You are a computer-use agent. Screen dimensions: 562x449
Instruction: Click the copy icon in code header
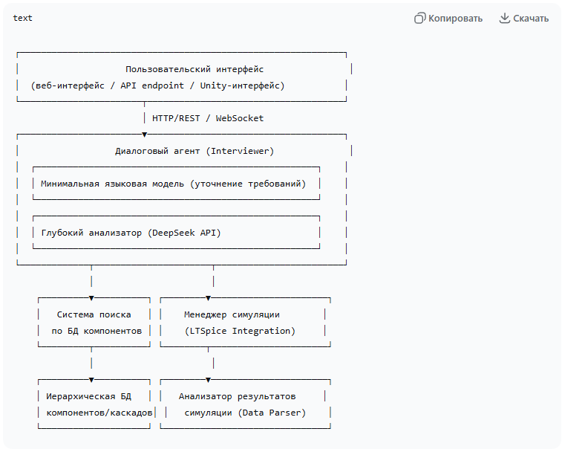(419, 19)
